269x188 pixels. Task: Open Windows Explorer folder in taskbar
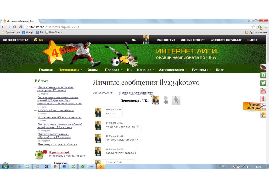[27, 167]
